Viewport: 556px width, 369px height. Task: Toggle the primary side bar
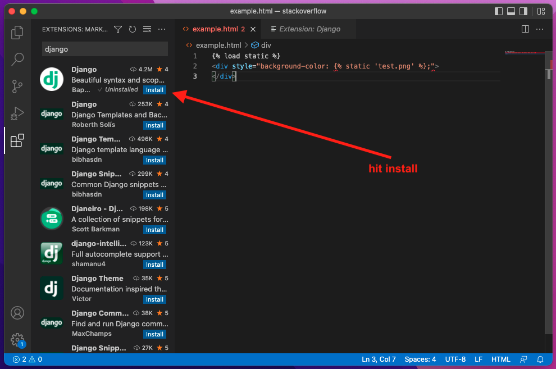[x=499, y=11]
